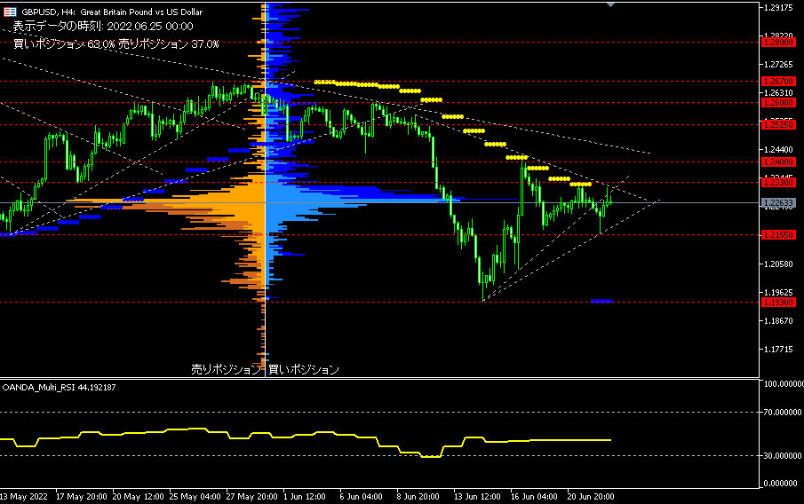Select the red 1.19300 price level label
Viewport: 804px width, 504px height.
click(x=778, y=303)
